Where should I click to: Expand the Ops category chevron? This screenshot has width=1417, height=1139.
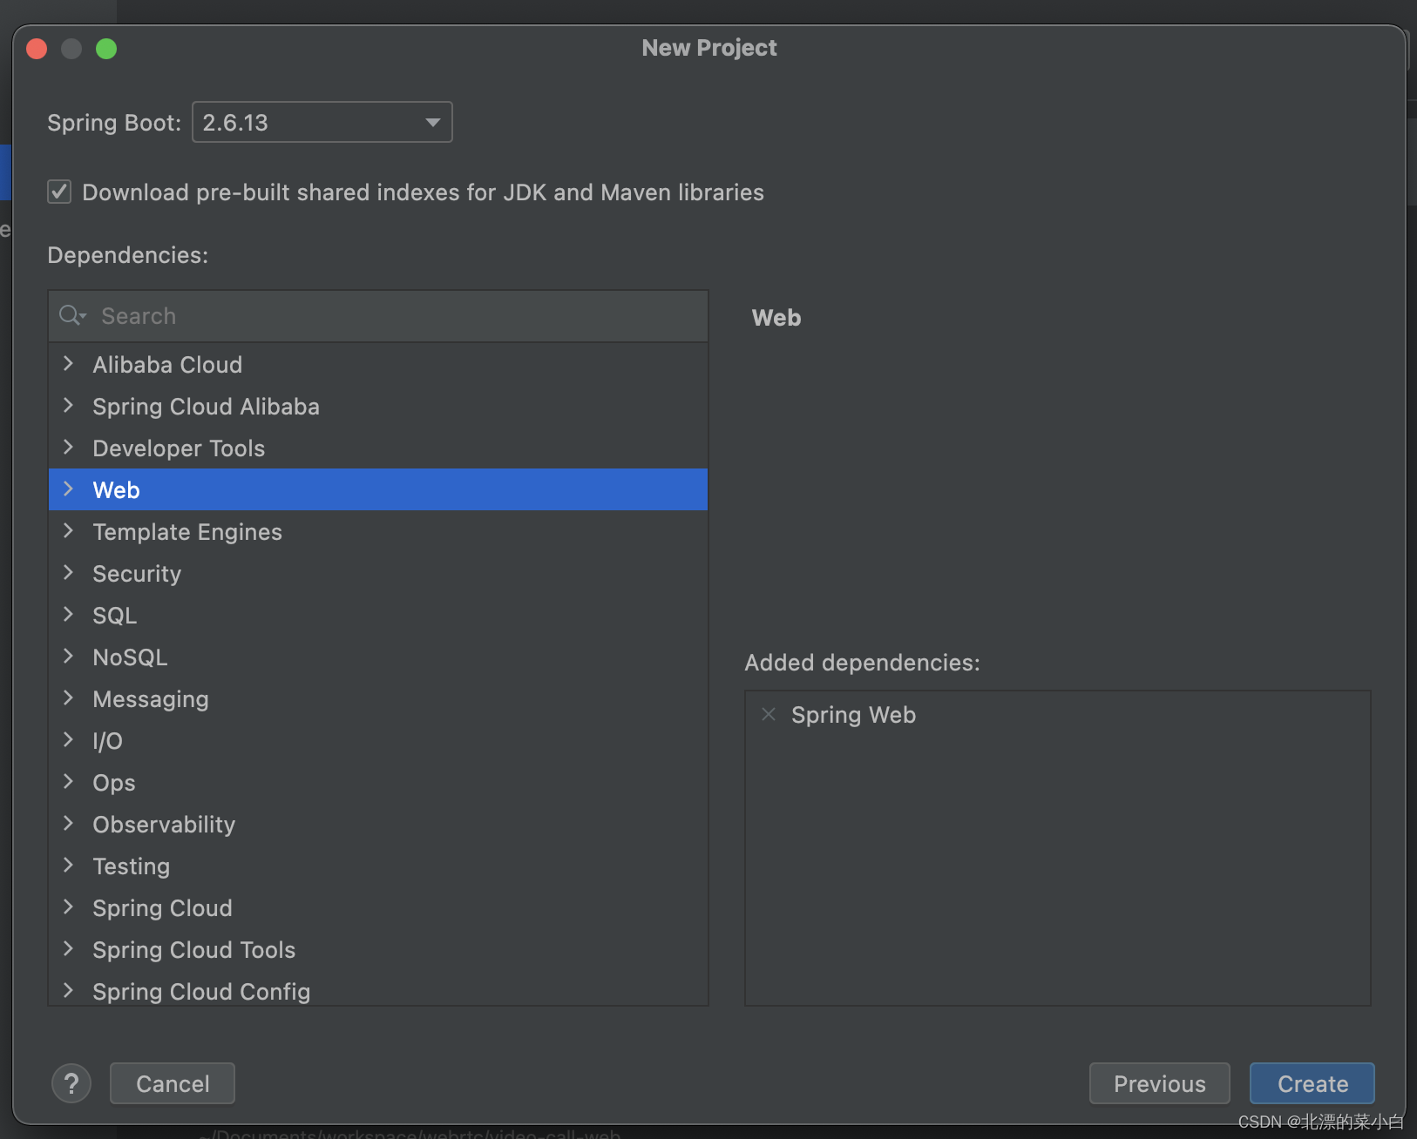[x=68, y=782]
